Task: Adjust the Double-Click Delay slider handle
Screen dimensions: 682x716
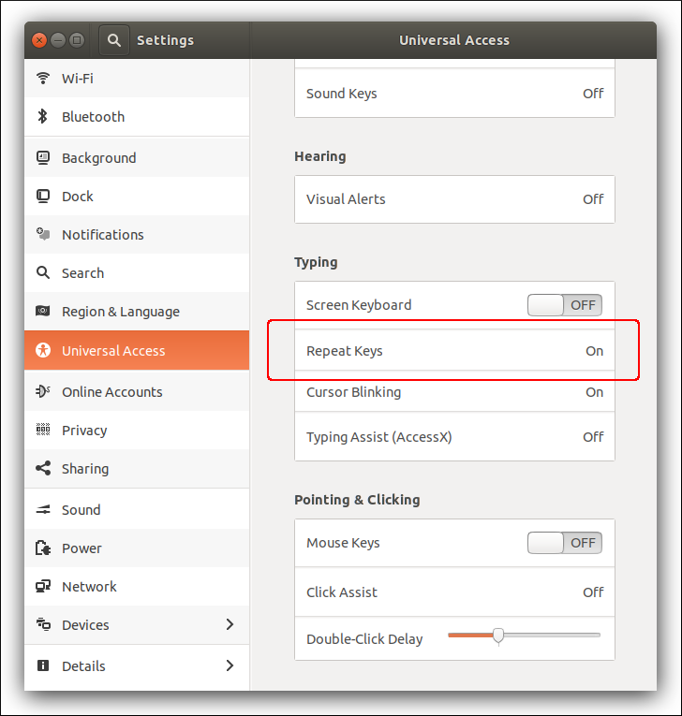Action: tap(498, 636)
